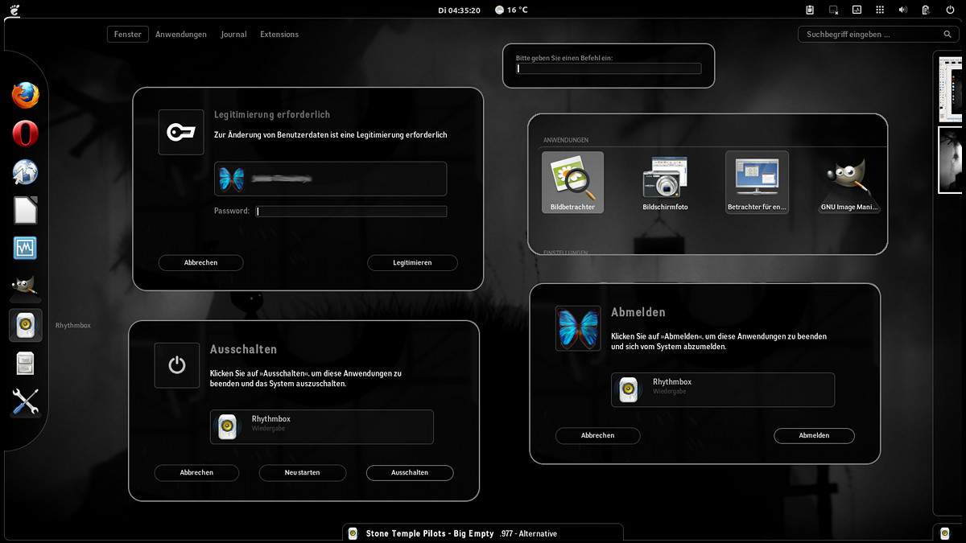Open the power menu icon in top bar

(949, 10)
